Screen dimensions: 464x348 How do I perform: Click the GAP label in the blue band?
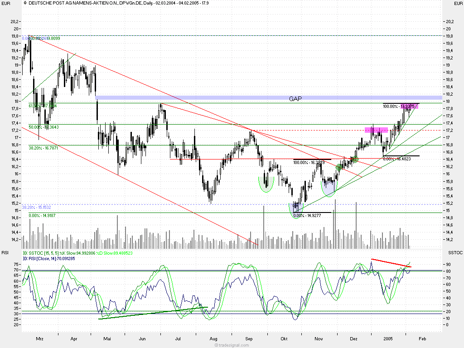(296, 98)
